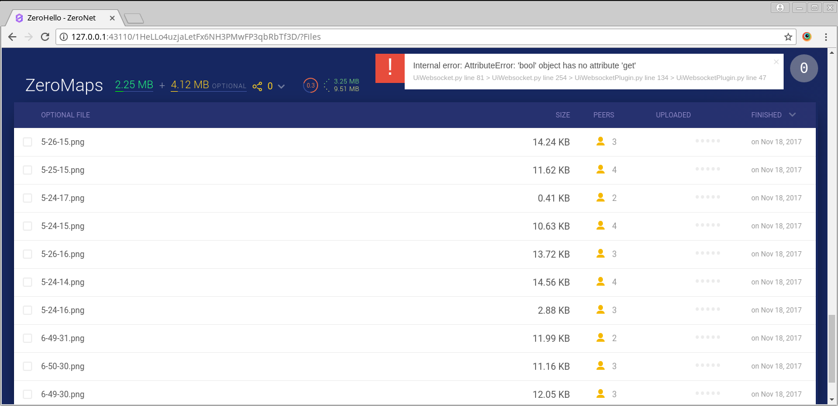Click the upload dots for 6-49-31.png

click(x=708, y=338)
